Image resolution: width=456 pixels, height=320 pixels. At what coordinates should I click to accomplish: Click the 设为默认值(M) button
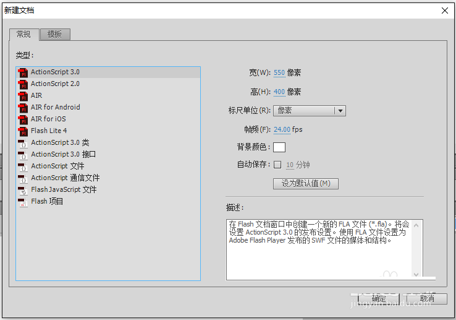306,184
